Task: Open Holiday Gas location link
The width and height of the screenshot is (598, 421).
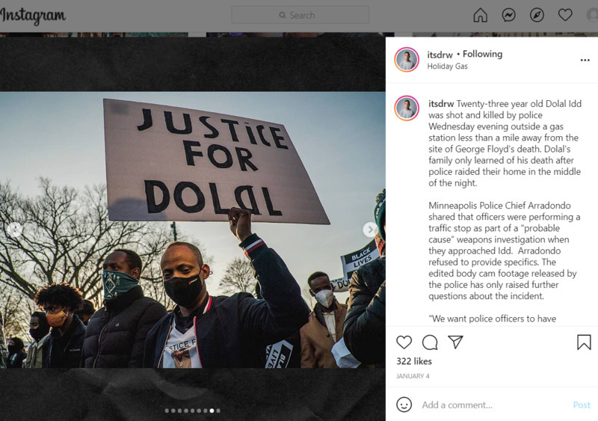Action: coord(447,67)
